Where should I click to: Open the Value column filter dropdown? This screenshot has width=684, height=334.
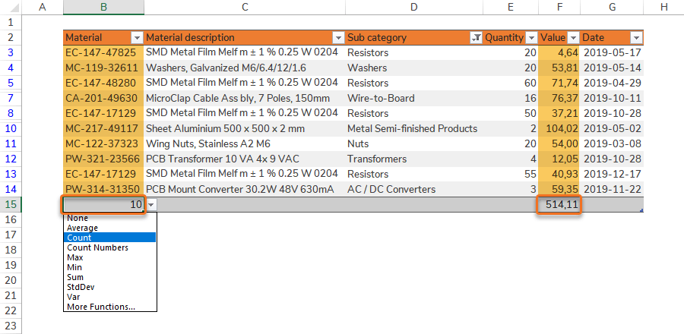click(x=573, y=38)
